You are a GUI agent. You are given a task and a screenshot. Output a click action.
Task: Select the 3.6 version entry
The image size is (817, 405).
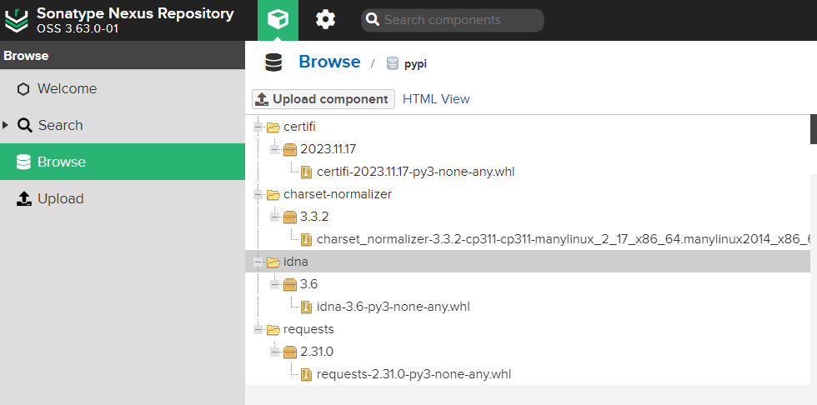point(309,284)
